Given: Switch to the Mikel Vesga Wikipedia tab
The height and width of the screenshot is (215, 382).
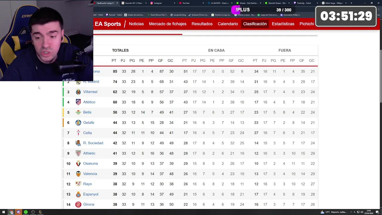Looking at the screenshot, I should (x=334, y=3).
